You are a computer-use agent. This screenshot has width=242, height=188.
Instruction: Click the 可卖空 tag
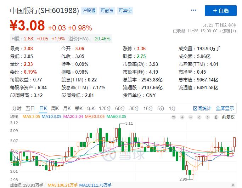[x=125, y=11]
